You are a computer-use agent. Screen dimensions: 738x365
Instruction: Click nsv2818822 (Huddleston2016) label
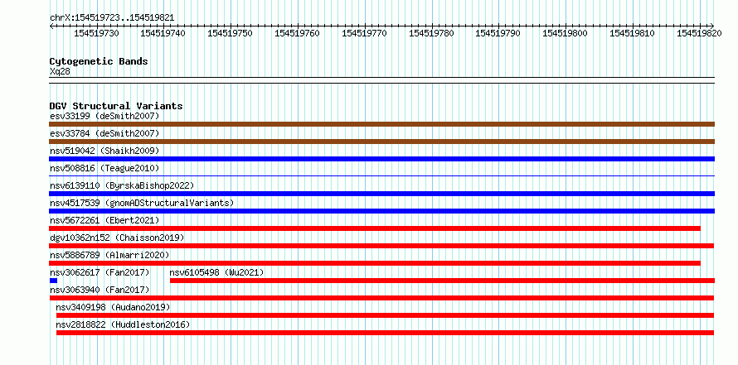pos(123,324)
